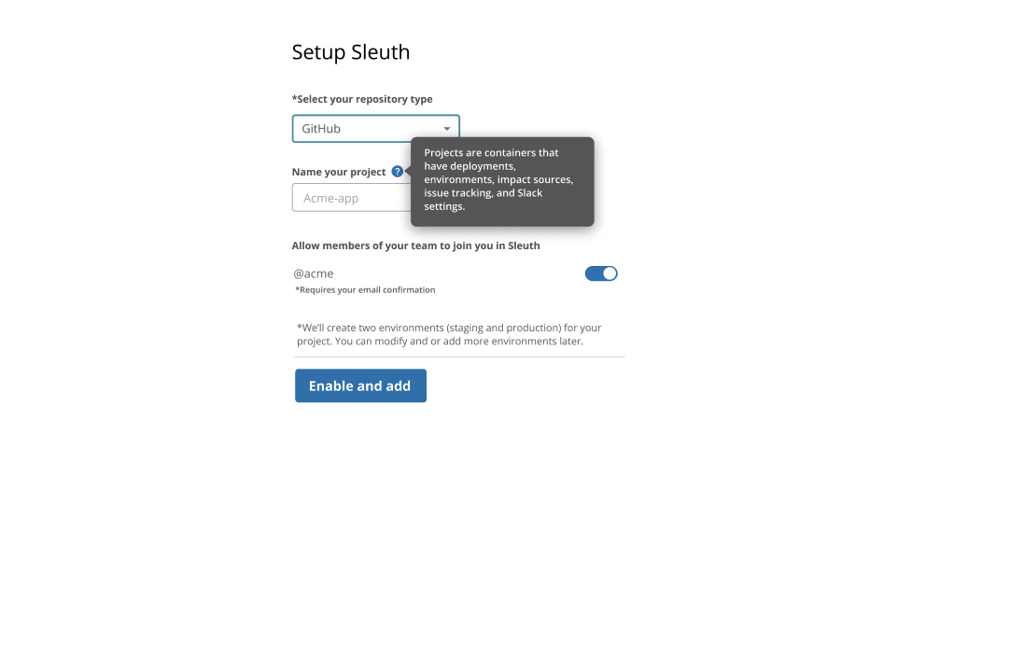Click the Name your project label
Image resolution: width=1023 pixels, height=658 pixels.
click(339, 172)
